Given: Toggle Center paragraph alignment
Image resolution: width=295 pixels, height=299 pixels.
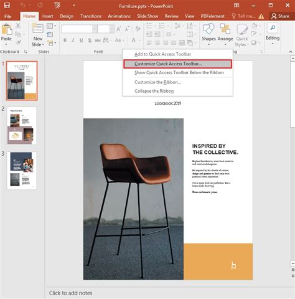Looking at the screenshot, I should pos(157,43).
